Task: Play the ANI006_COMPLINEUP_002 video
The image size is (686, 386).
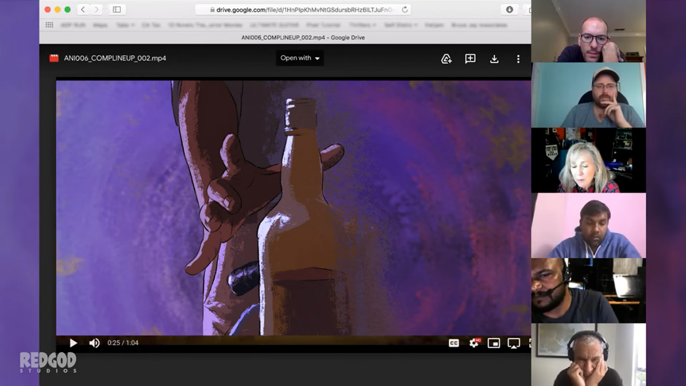Action: pyautogui.click(x=73, y=343)
